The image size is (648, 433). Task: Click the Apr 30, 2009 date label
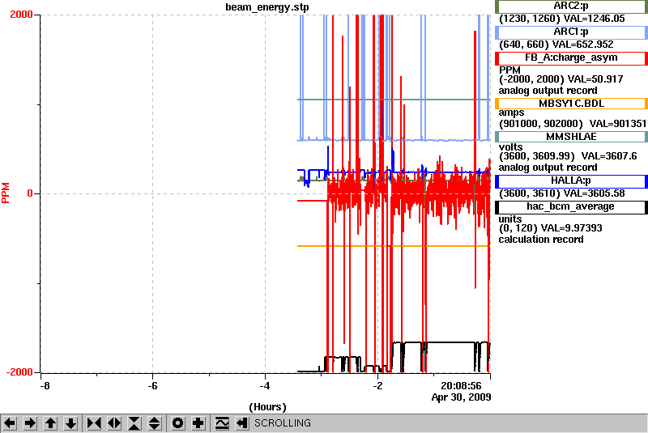[x=461, y=397]
